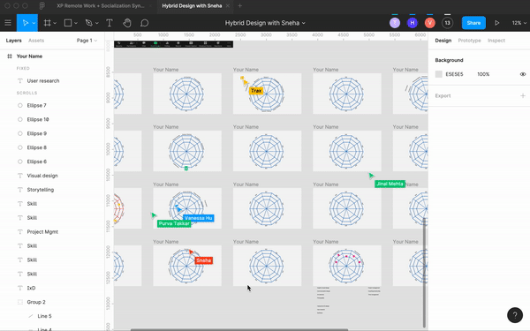The image size is (530, 331).
Task: Click the red V collaborator avatar
Action: 429,23
